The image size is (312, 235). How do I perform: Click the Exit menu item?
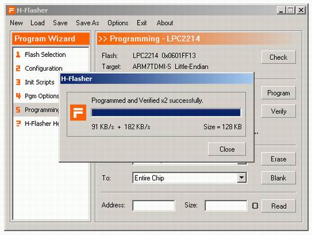(142, 22)
